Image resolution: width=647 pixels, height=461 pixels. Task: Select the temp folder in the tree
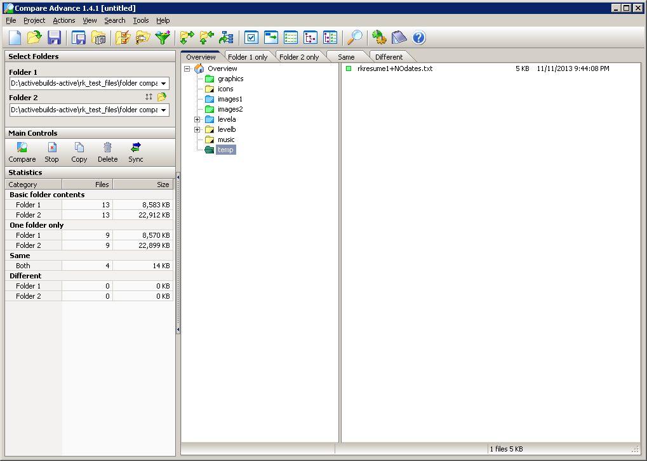click(225, 150)
